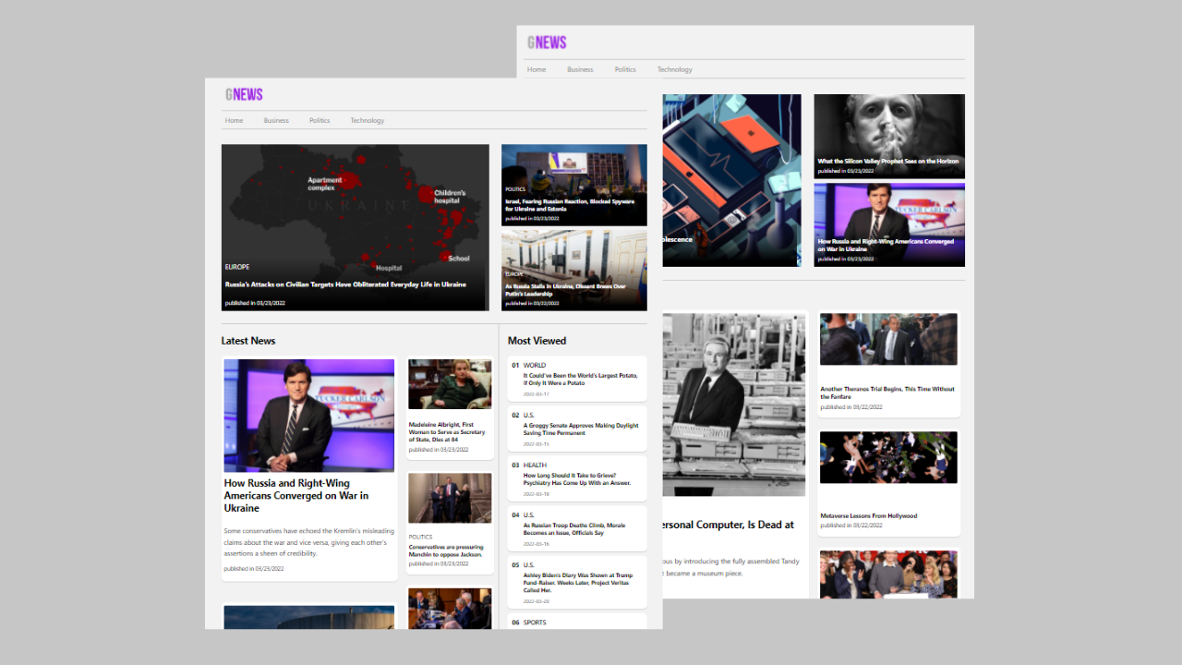Viewport: 1182px width, 665px height.
Task: Open 'How Long Should It Take to Grieve?' story
Action: point(577,479)
